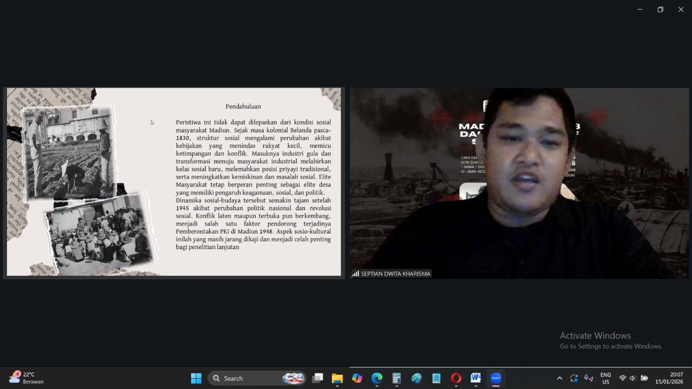Click the Windows Start button
This screenshot has width=692, height=389.
pos(196,378)
